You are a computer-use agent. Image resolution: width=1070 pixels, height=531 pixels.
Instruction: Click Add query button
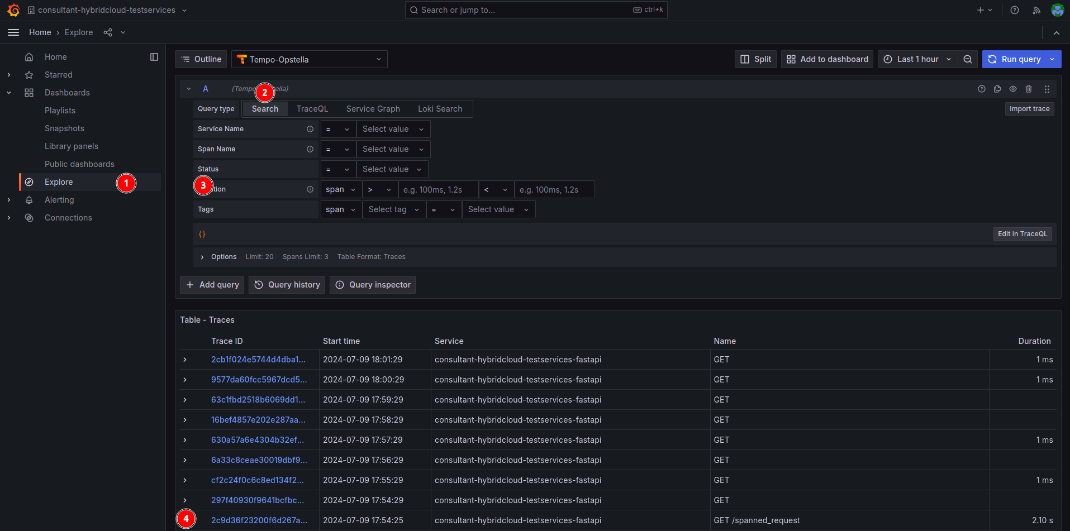click(x=212, y=285)
